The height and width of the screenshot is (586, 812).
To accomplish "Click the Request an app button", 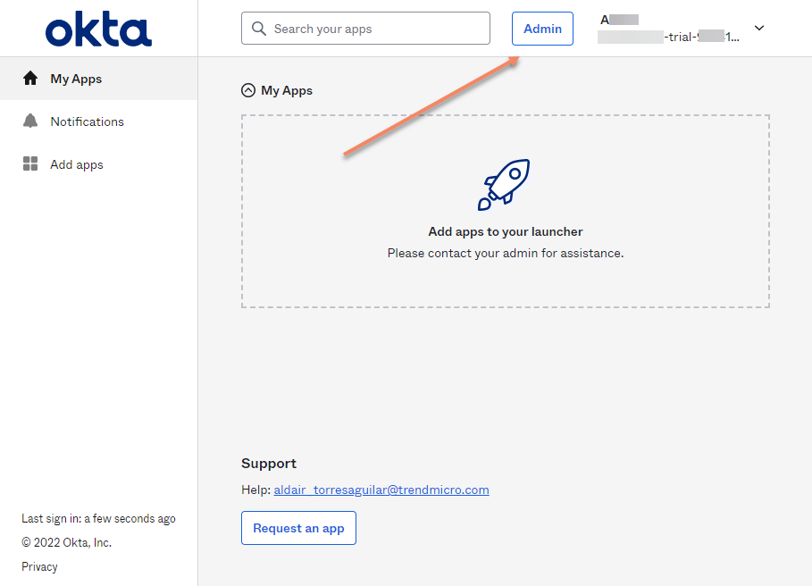I will [x=298, y=528].
